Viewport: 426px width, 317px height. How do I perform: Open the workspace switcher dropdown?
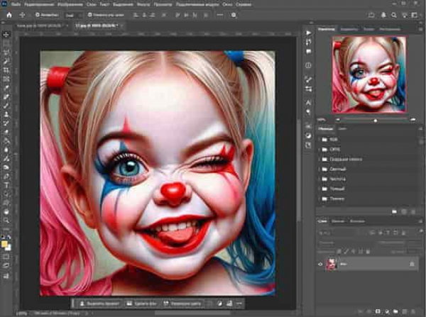415,15
